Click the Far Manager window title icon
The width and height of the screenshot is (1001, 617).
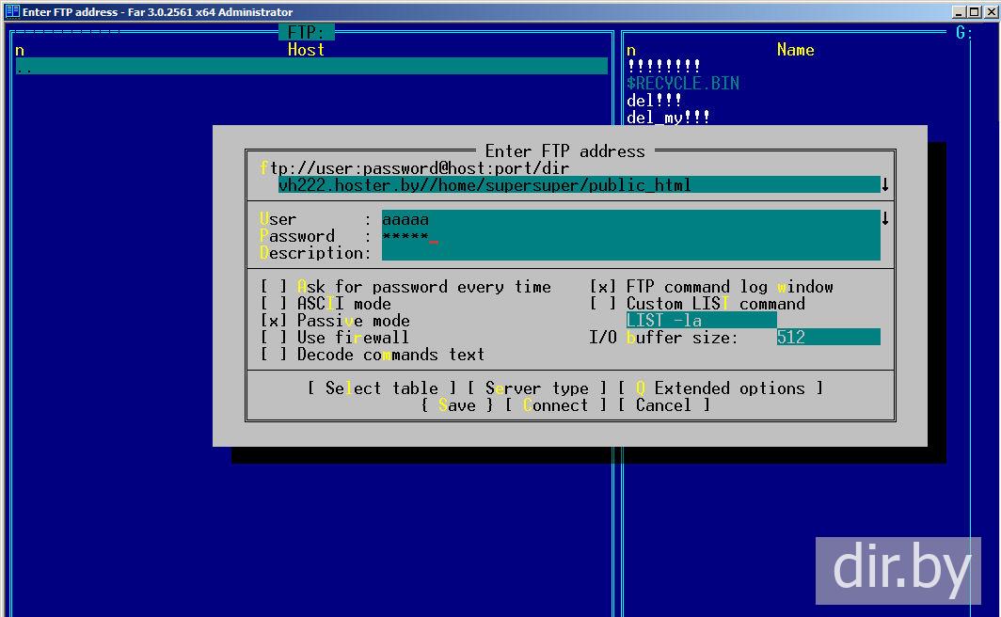click(12, 11)
